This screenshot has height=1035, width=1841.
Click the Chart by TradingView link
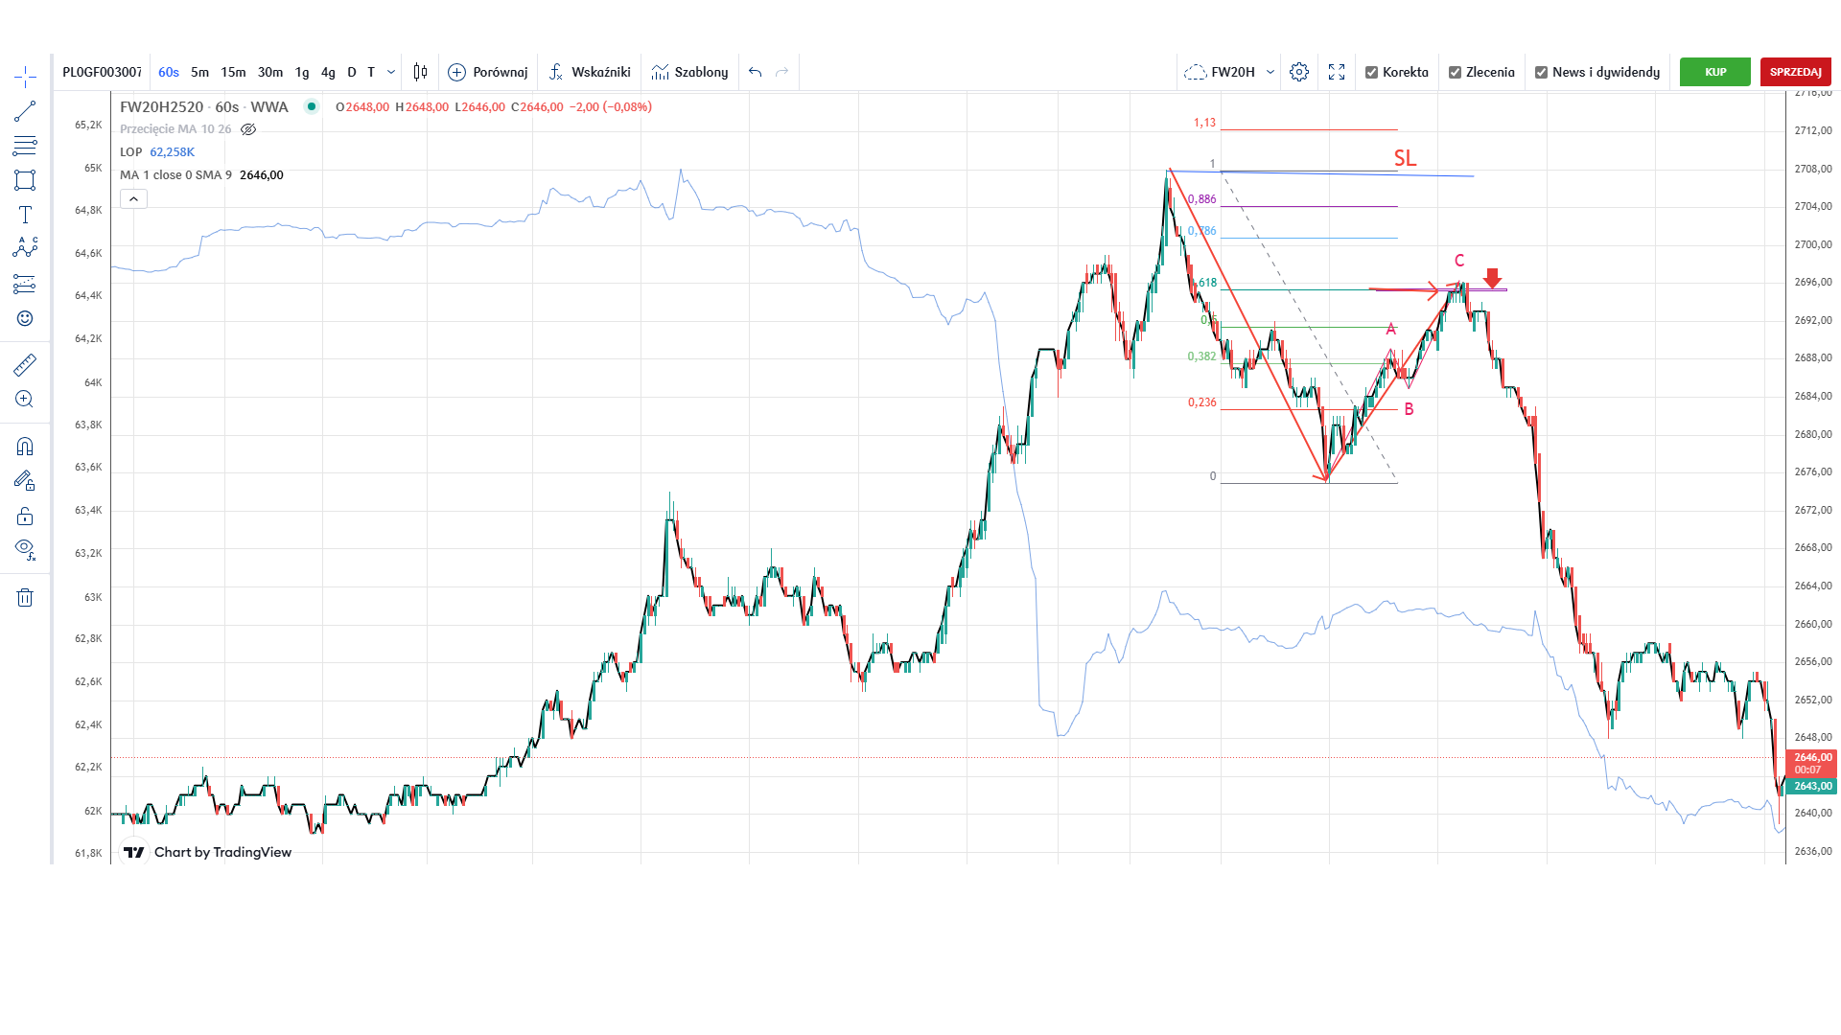pyautogui.click(x=222, y=852)
